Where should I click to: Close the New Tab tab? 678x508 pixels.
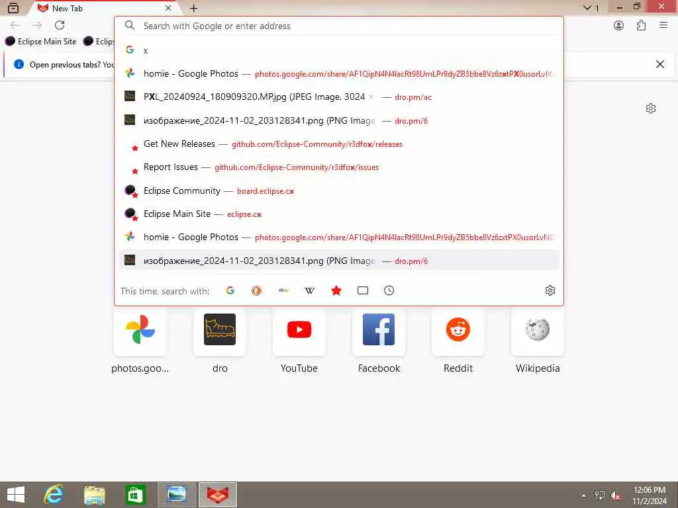pos(168,8)
